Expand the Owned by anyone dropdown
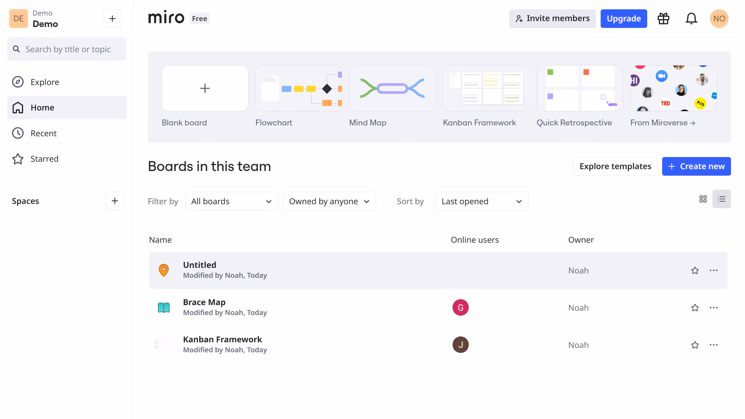745x419 pixels. [x=330, y=201]
